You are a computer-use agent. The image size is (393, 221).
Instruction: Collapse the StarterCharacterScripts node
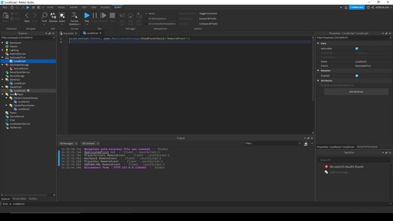click(x=7, y=98)
